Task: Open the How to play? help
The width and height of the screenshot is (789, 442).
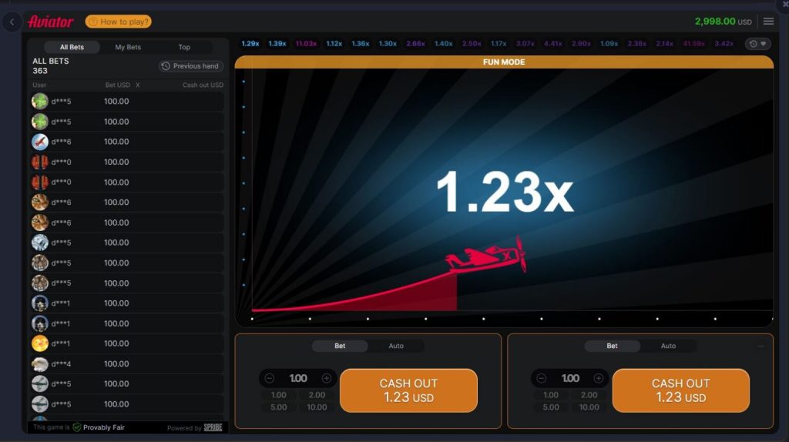Action: click(x=119, y=22)
